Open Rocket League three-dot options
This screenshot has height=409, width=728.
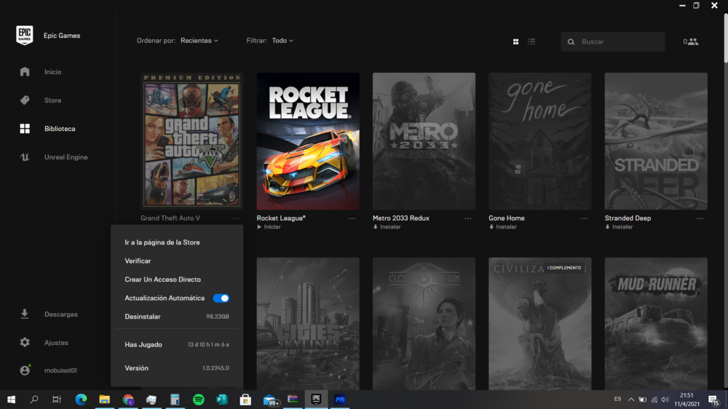point(352,218)
